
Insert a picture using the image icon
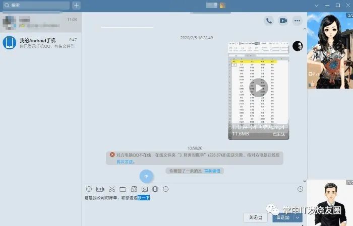(145, 189)
